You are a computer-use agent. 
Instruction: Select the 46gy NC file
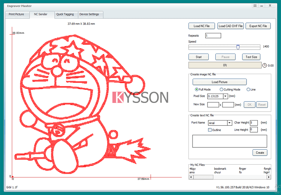click(193, 169)
